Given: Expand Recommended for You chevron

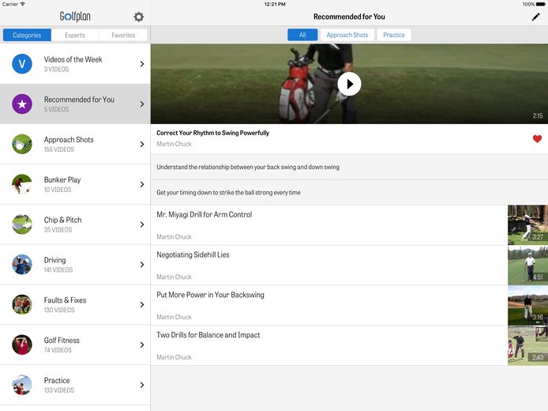Looking at the screenshot, I should click(142, 104).
